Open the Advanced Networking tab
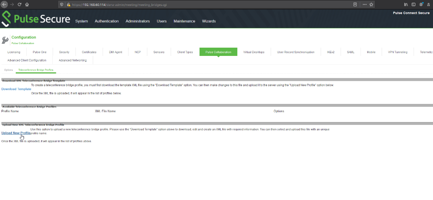Image resolution: width=433 pixels, height=200 pixels. (x=73, y=60)
